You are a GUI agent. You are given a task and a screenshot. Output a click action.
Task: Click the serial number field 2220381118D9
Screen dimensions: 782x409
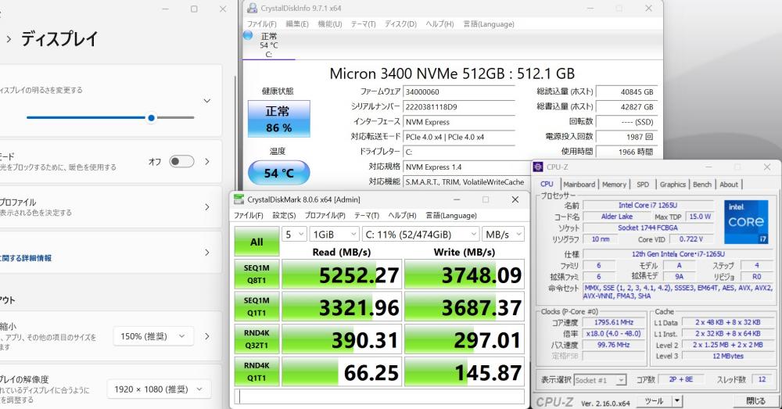tap(459, 106)
